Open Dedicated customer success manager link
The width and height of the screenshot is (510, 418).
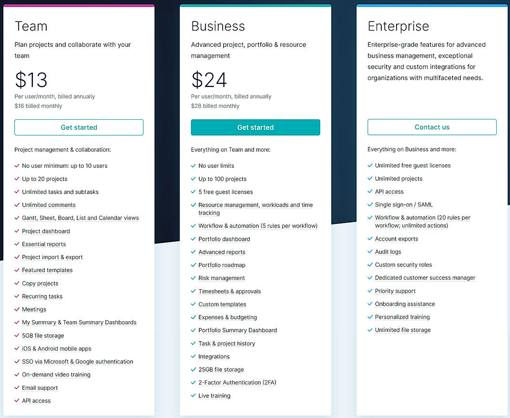point(425,278)
